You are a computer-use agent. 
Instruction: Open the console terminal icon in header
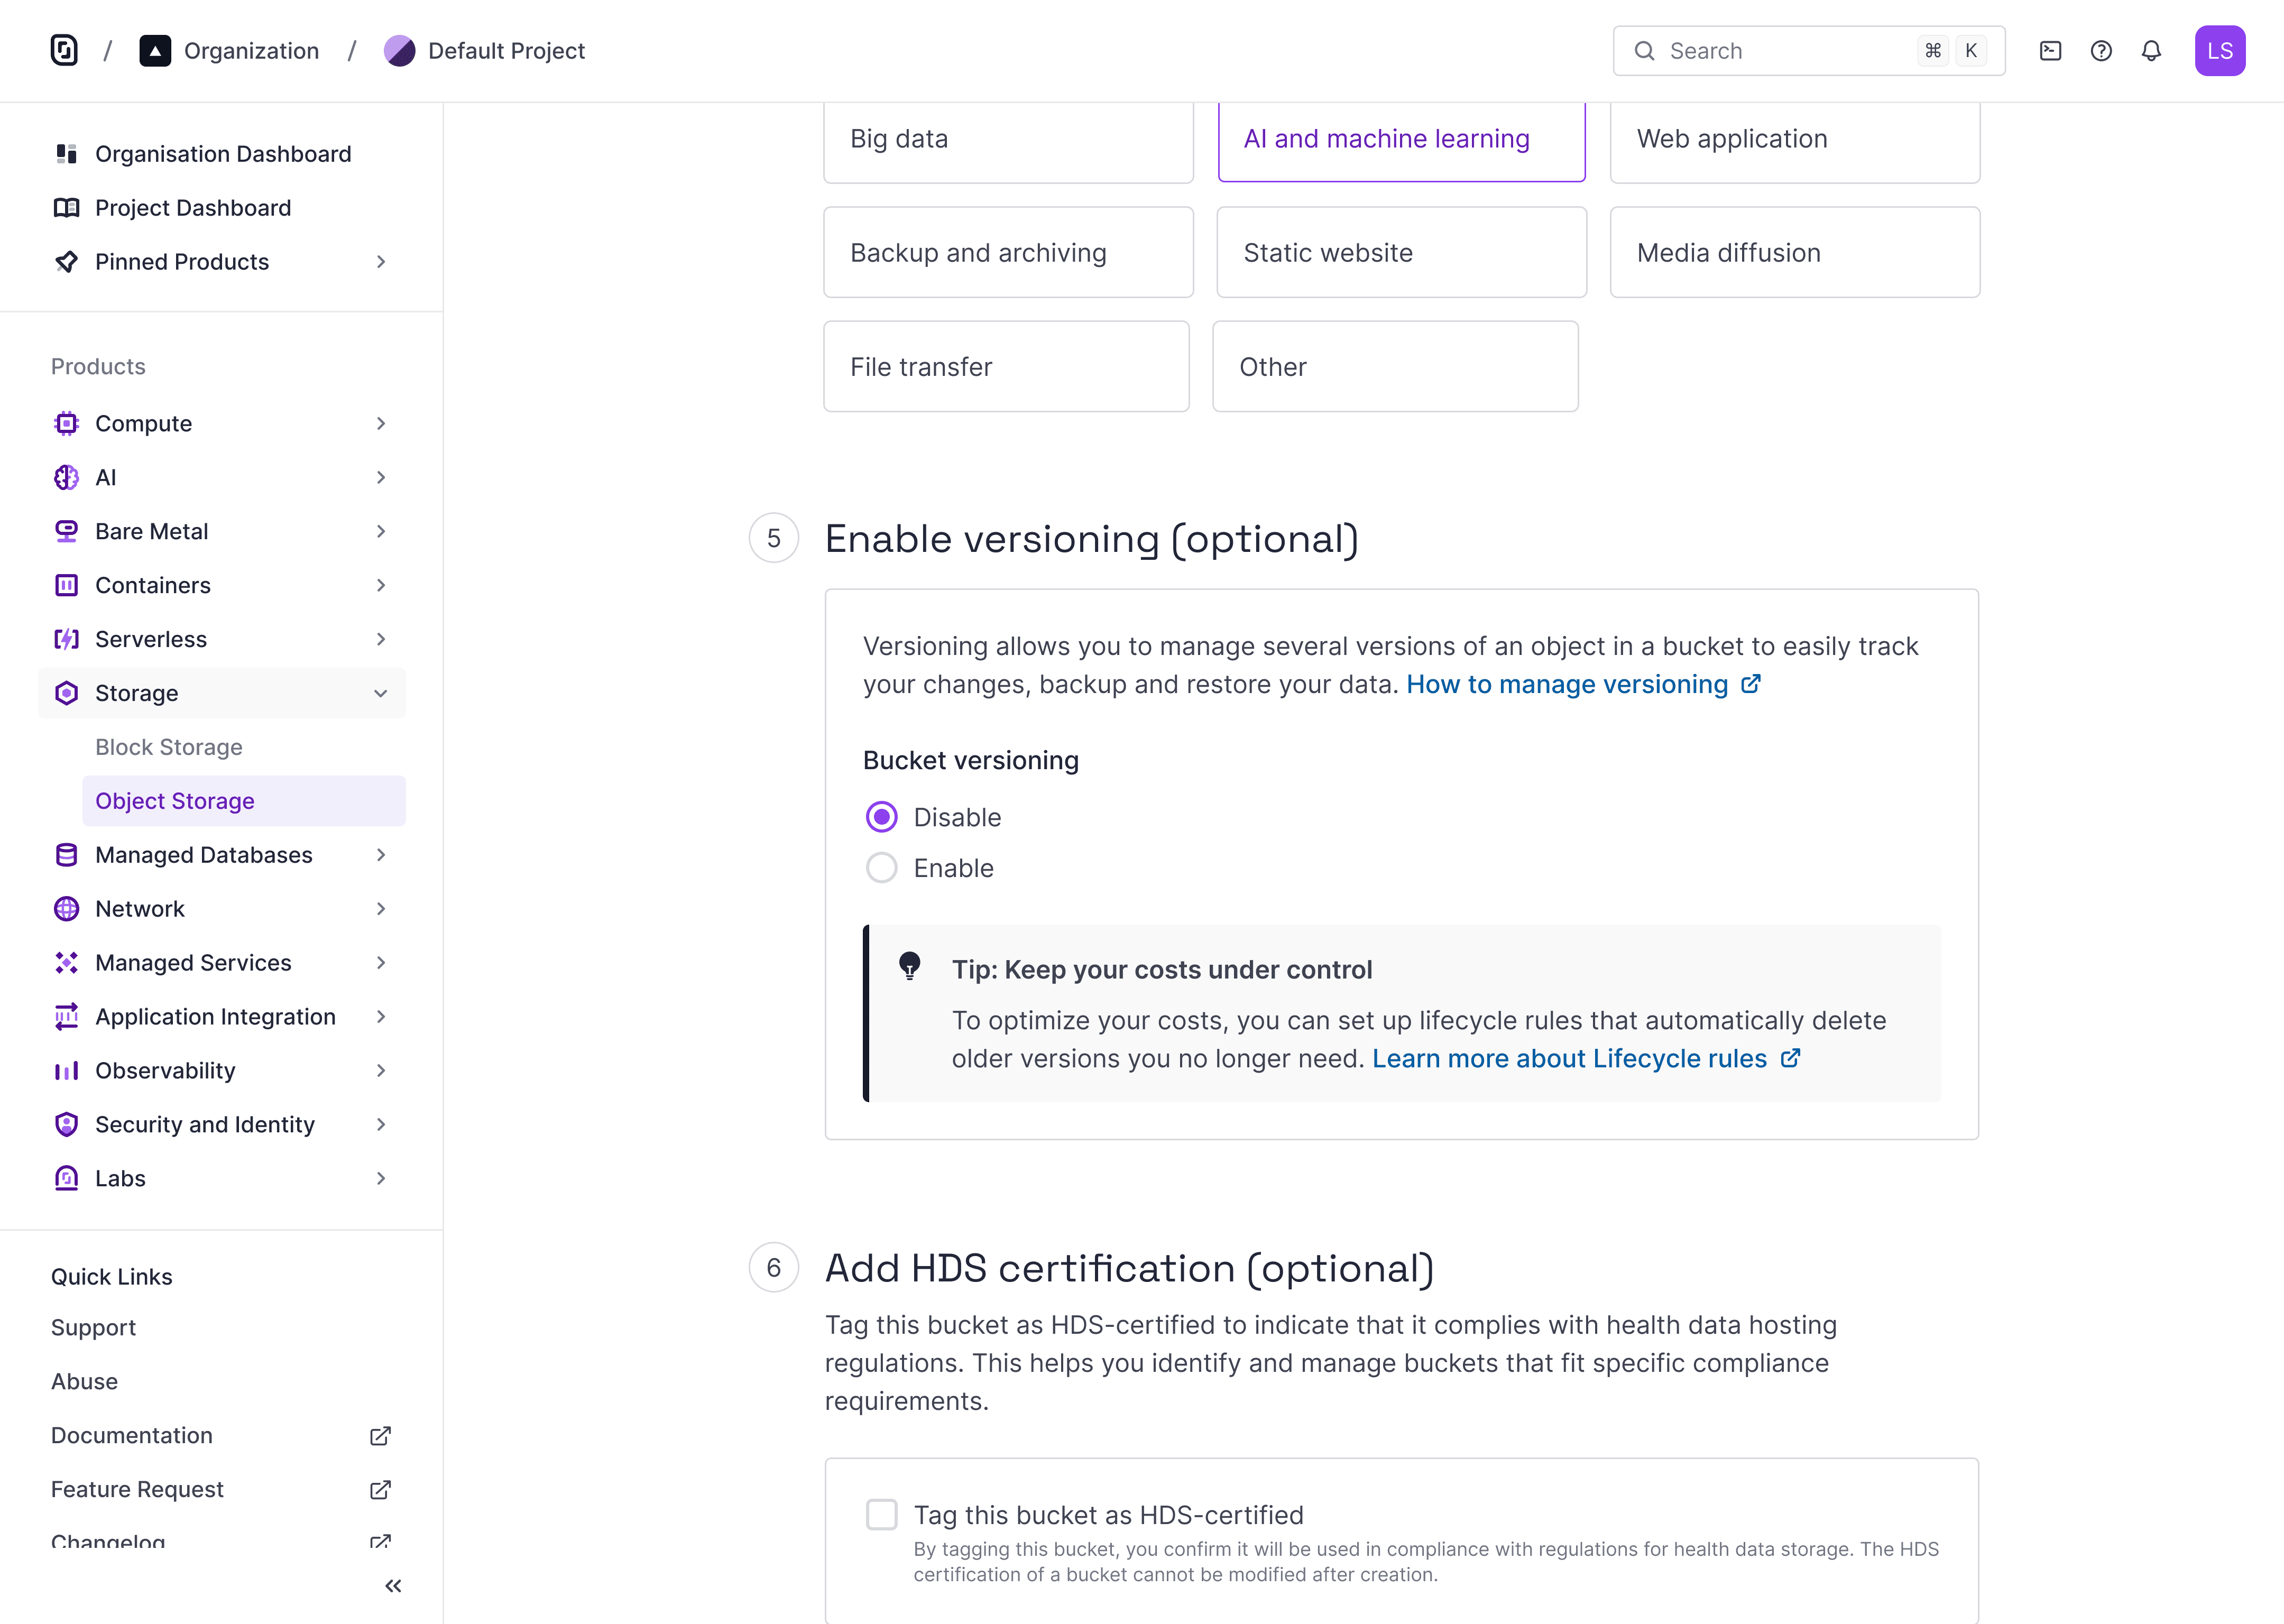click(2050, 51)
